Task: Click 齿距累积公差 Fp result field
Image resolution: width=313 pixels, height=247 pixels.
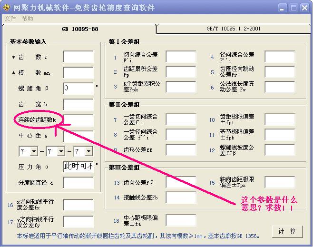Action: (x=181, y=72)
